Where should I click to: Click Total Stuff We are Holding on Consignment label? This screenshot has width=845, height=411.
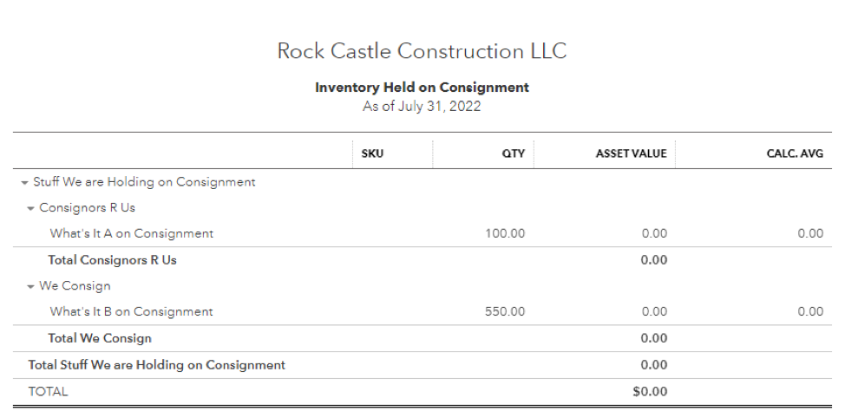(x=157, y=365)
